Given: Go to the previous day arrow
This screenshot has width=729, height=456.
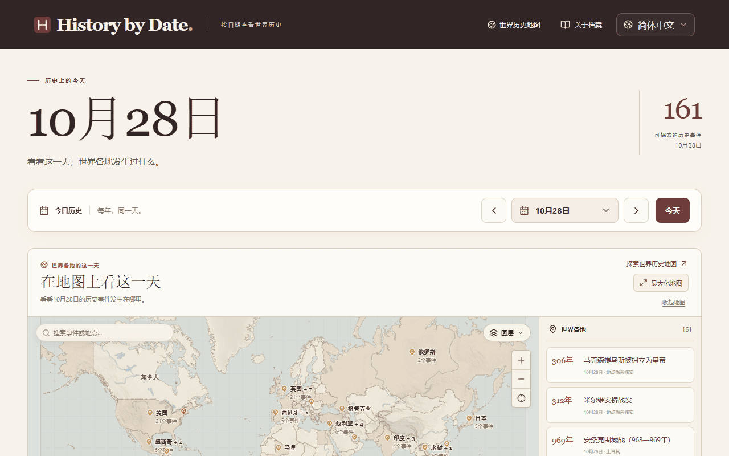Looking at the screenshot, I should tap(494, 210).
